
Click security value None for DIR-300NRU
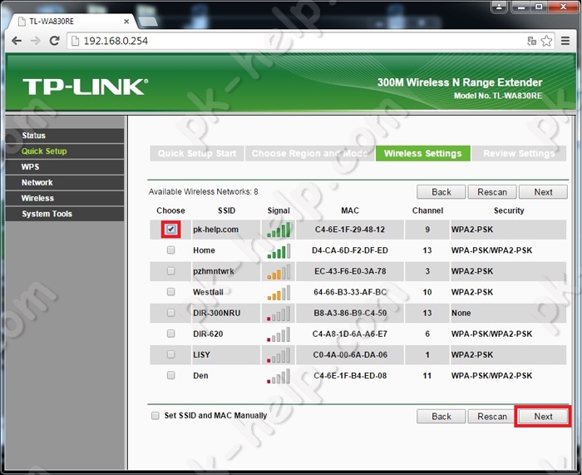click(x=461, y=313)
